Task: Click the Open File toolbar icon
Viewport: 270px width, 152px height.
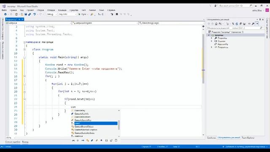Action: [22, 14]
